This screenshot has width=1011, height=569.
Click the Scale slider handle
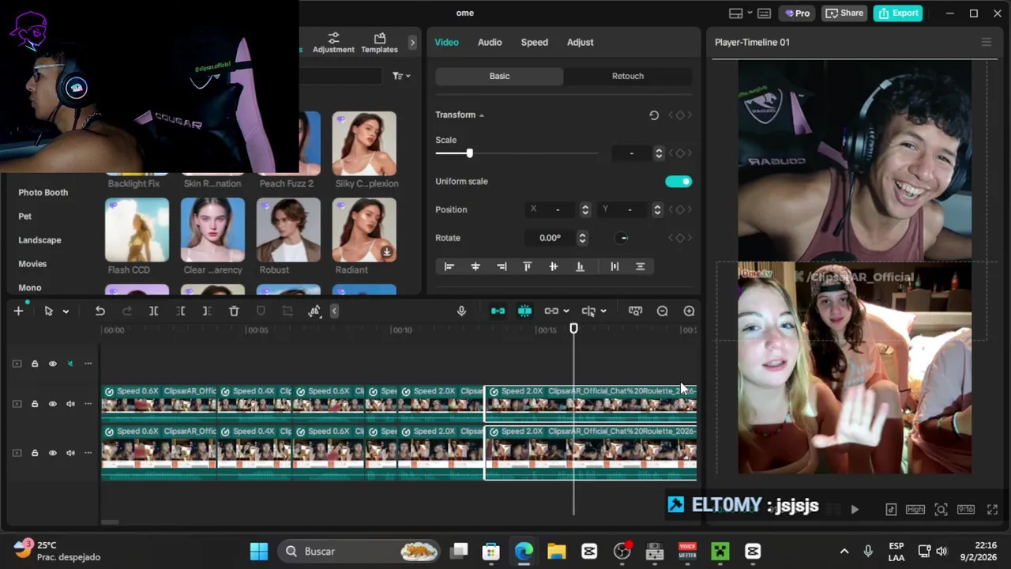[x=469, y=153]
